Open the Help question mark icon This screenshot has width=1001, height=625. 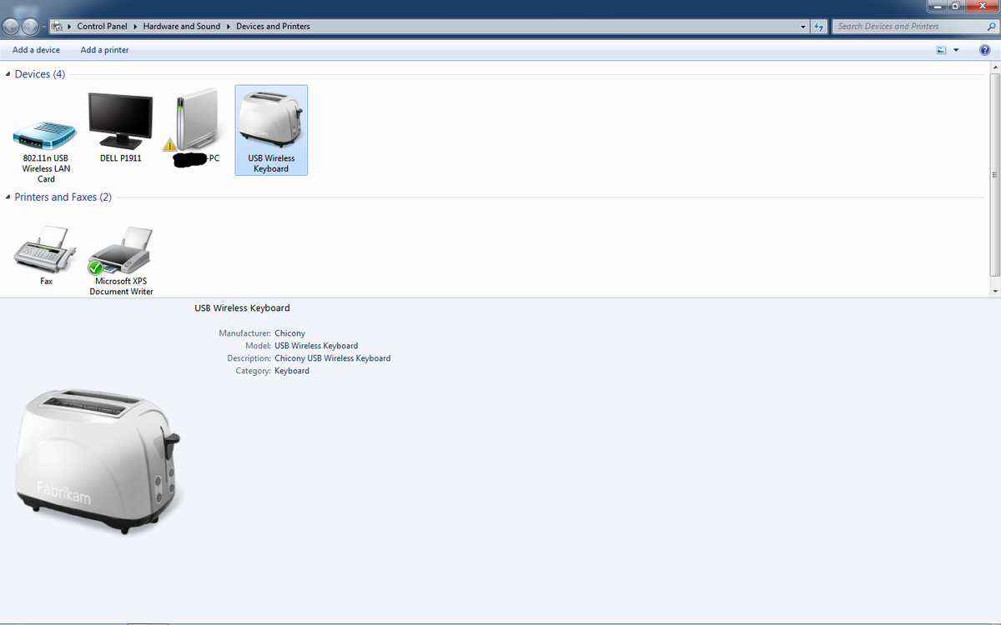[984, 50]
